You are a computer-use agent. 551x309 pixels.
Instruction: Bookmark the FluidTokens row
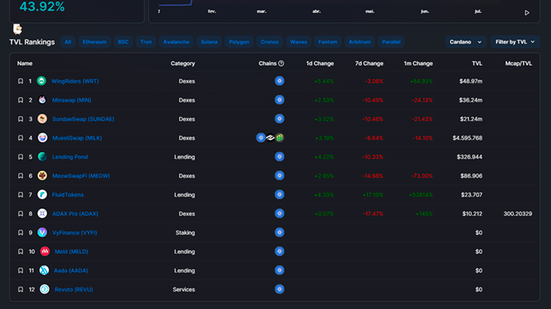tap(20, 195)
